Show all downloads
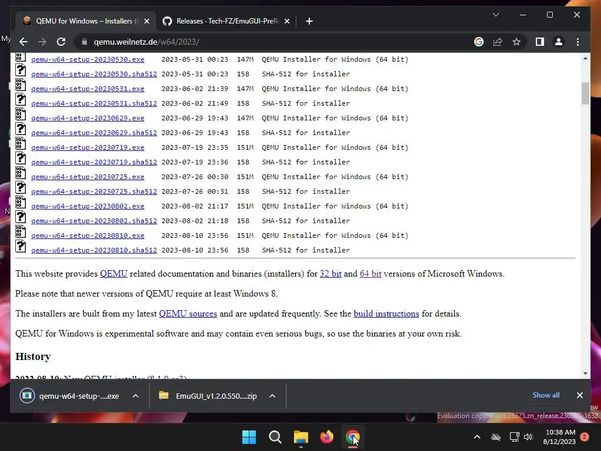 pyautogui.click(x=546, y=395)
